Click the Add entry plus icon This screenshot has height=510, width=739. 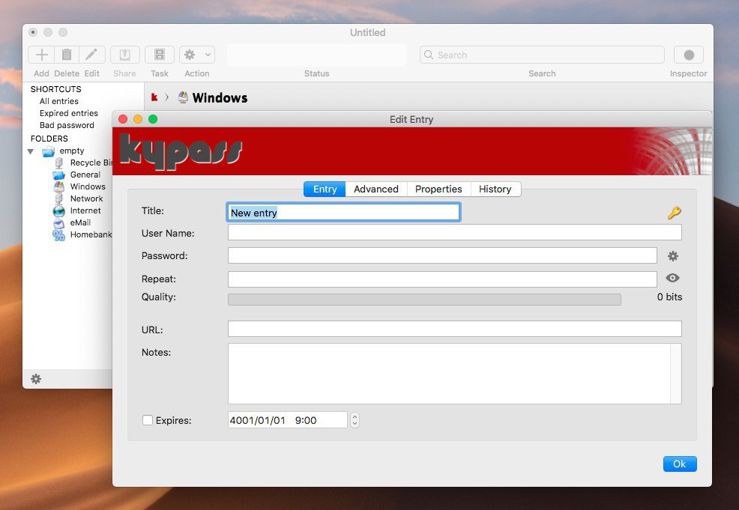click(42, 55)
